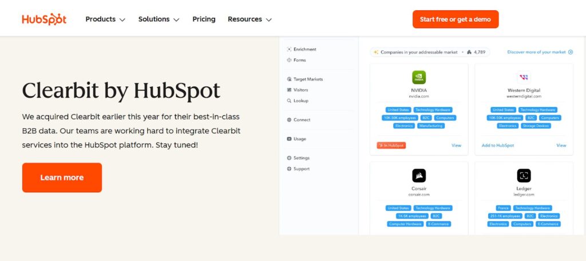Expand the Resources dropdown chevron
This screenshot has width=586, height=261.
[269, 20]
